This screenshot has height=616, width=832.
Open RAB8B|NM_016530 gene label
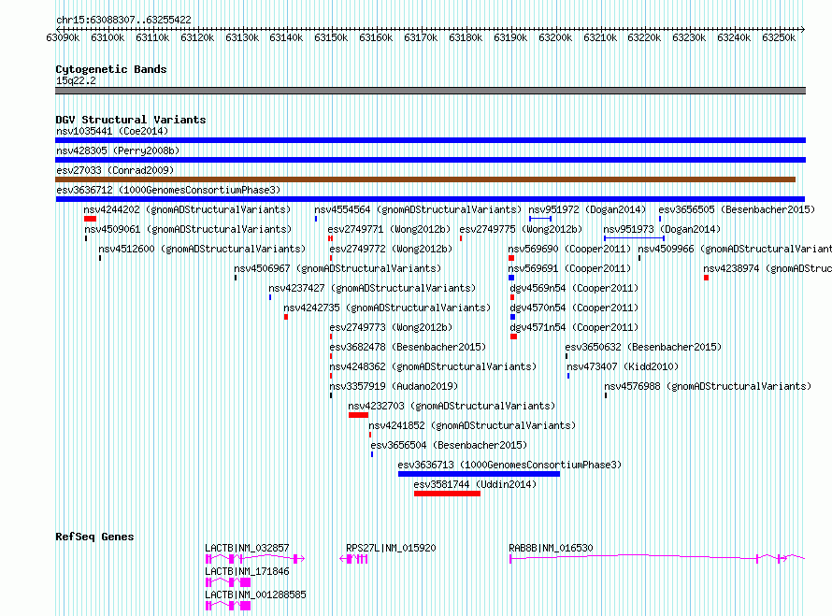(551, 548)
